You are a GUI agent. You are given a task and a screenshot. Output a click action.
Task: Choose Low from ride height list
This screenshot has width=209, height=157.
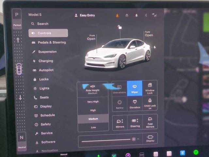tap(93, 127)
